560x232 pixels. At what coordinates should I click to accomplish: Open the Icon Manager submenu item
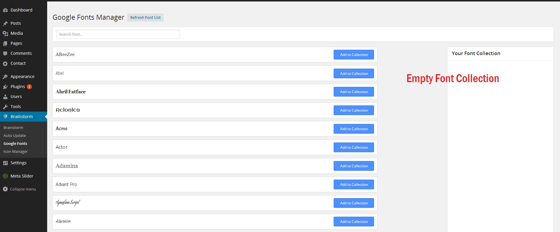(x=16, y=151)
